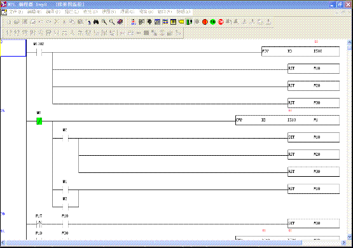Click the green round RUN icon

click(x=212, y=22)
